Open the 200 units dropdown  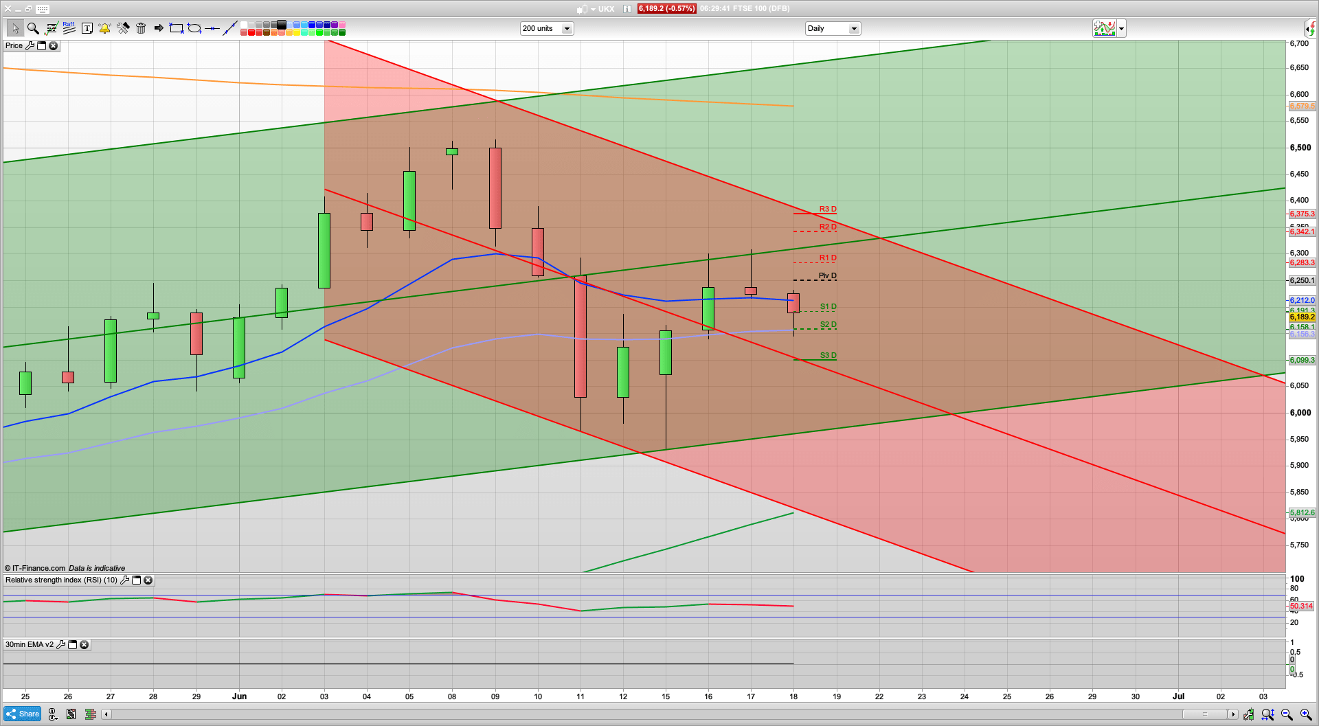click(547, 28)
